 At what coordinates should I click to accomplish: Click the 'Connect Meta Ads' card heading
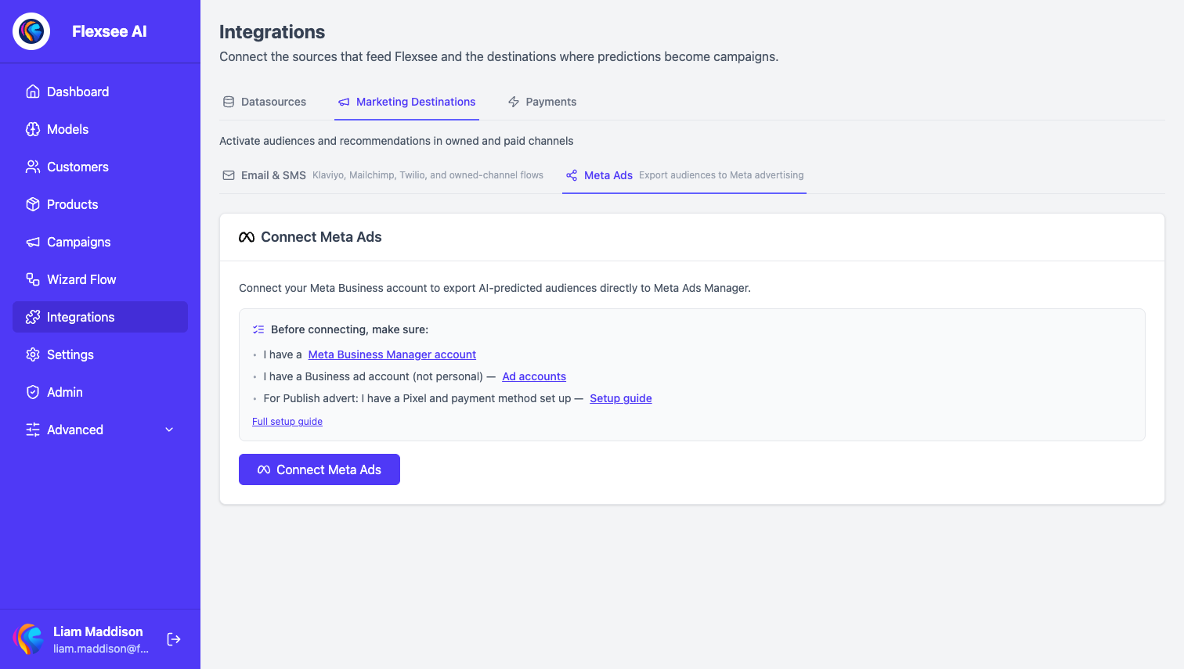pyautogui.click(x=321, y=237)
